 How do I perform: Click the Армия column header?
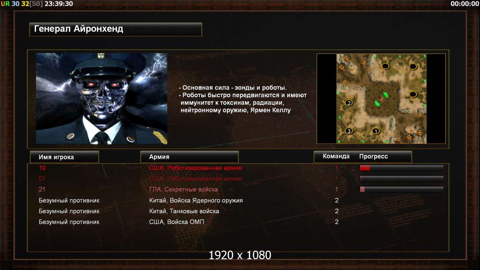coord(190,157)
